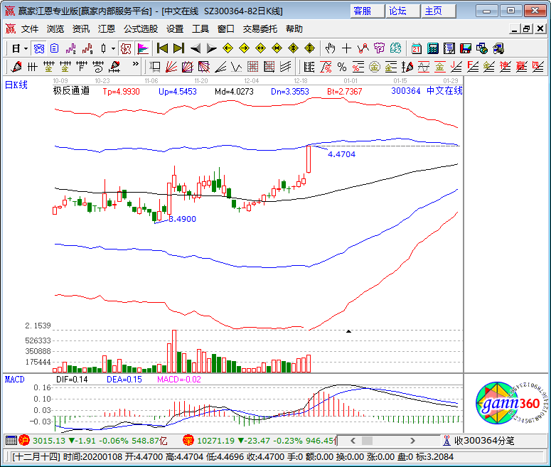Select the red step line 9 icon

point(87,48)
